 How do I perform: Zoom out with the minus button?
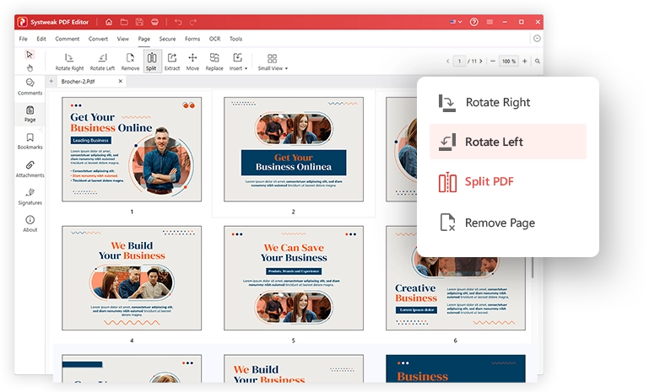[493, 62]
